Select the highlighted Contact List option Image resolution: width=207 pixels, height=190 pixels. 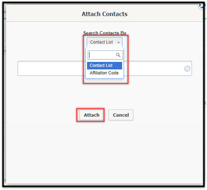click(x=105, y=65)
